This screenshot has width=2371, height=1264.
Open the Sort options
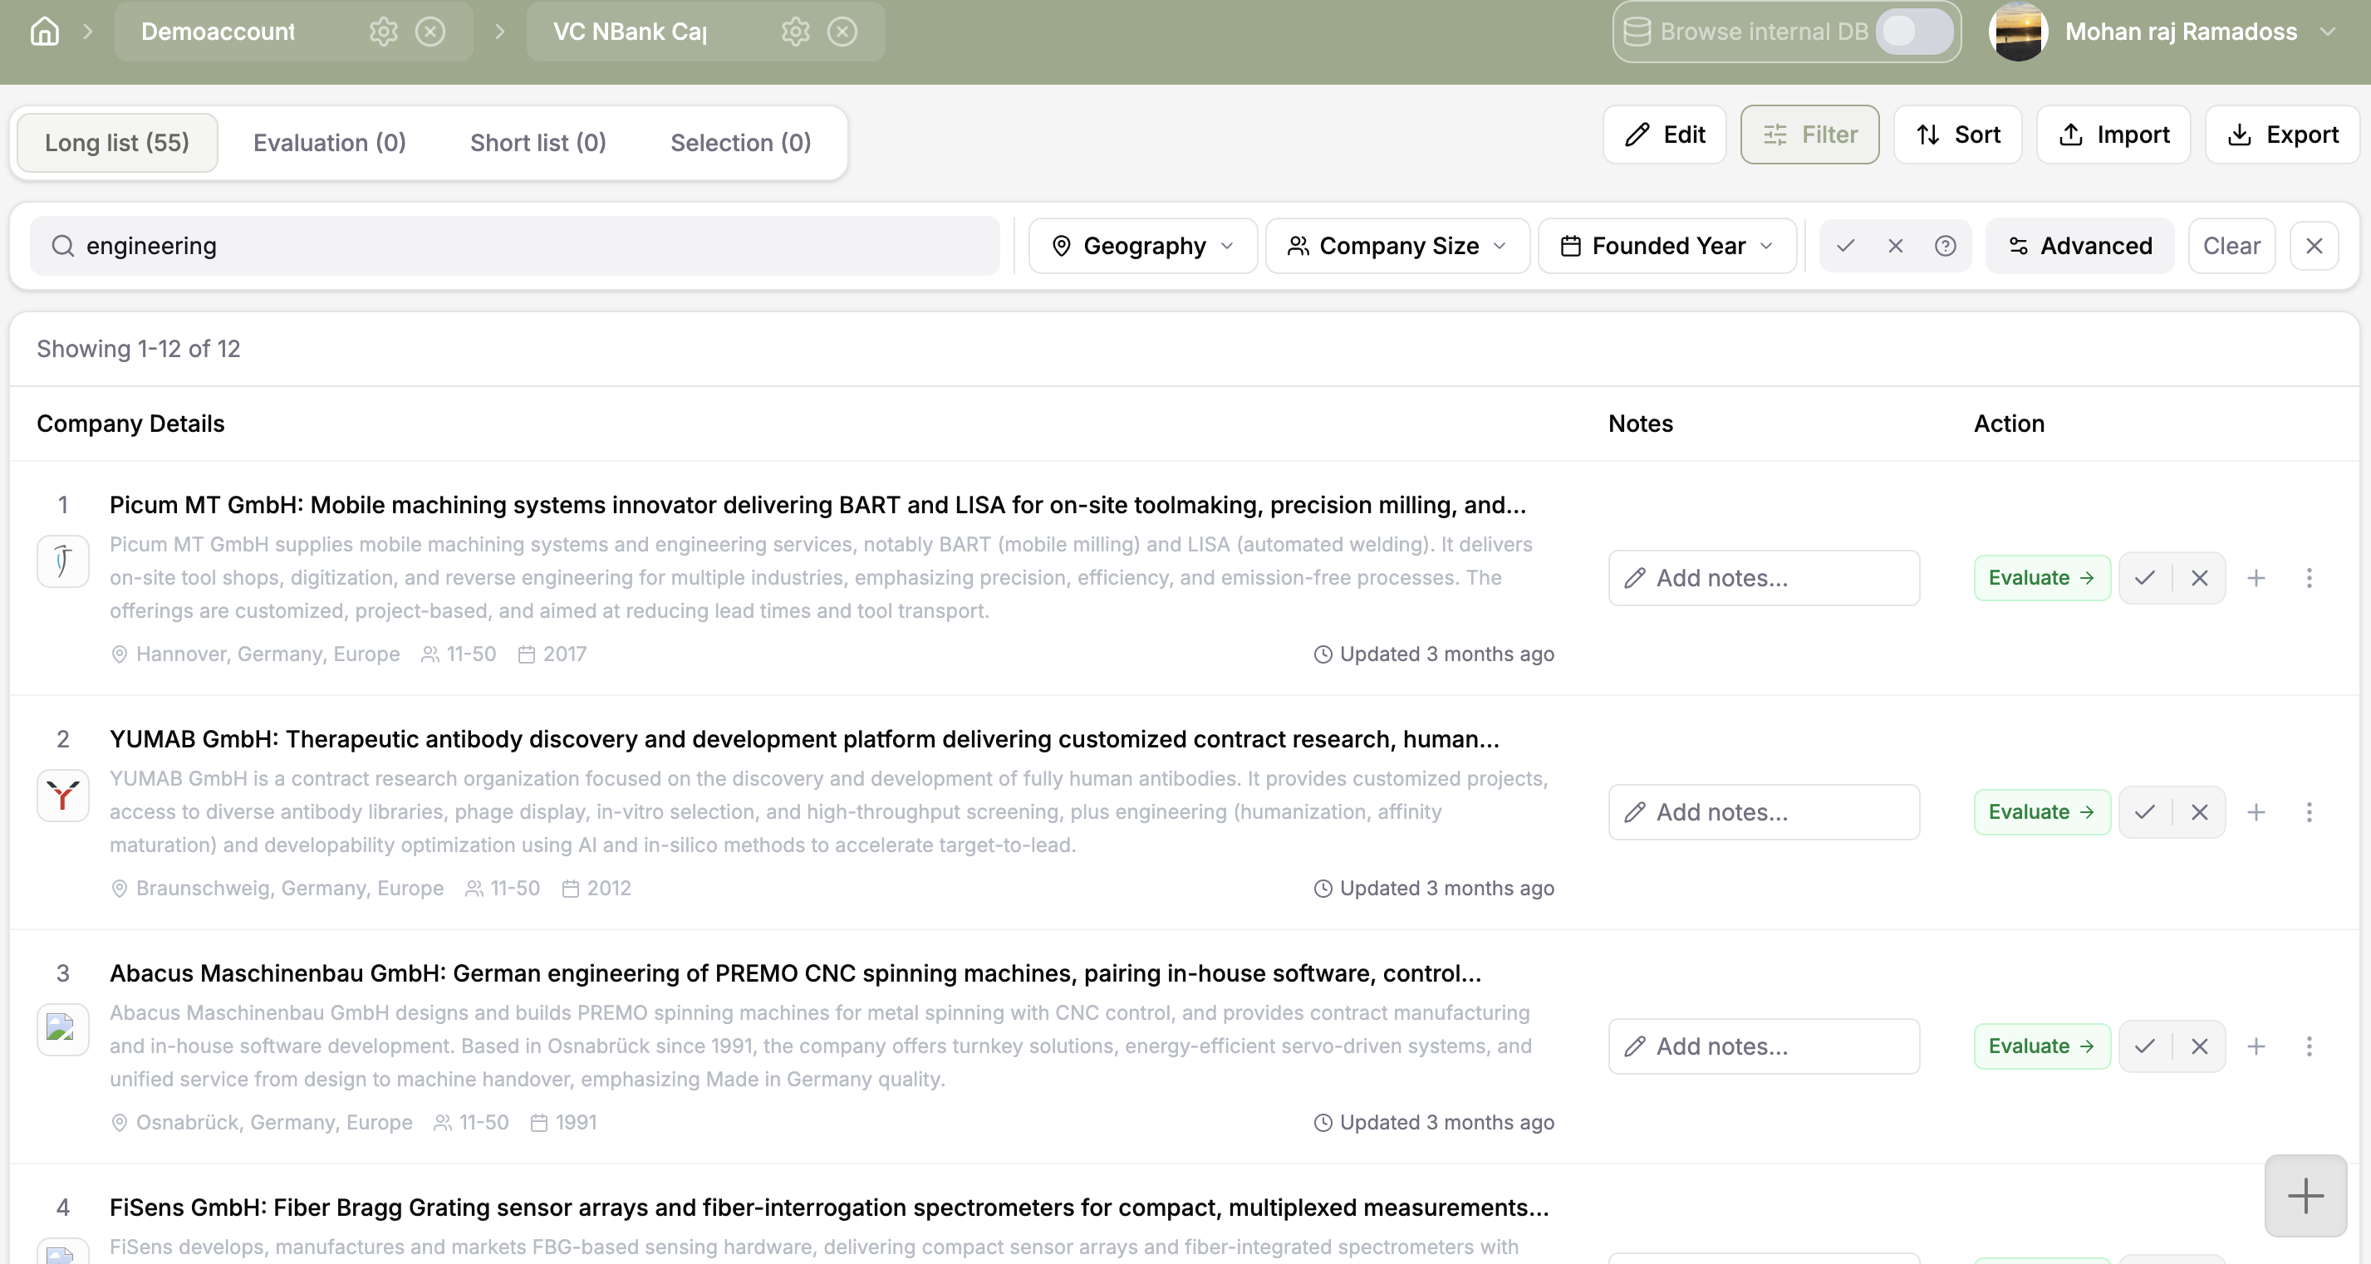[1958, 135]
